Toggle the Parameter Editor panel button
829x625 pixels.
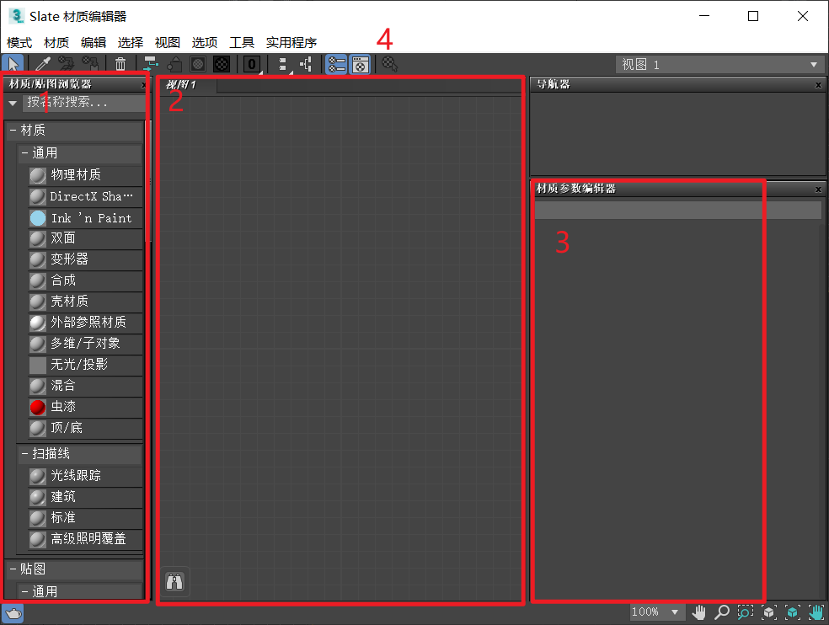point(360,64)
